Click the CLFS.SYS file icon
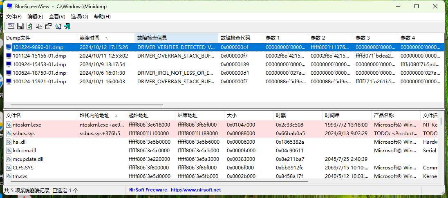Image resolution: width=448 pixels, height=198 pixels. (9, 167)
